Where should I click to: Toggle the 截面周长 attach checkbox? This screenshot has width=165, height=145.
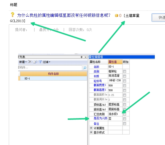click(124, 100)
